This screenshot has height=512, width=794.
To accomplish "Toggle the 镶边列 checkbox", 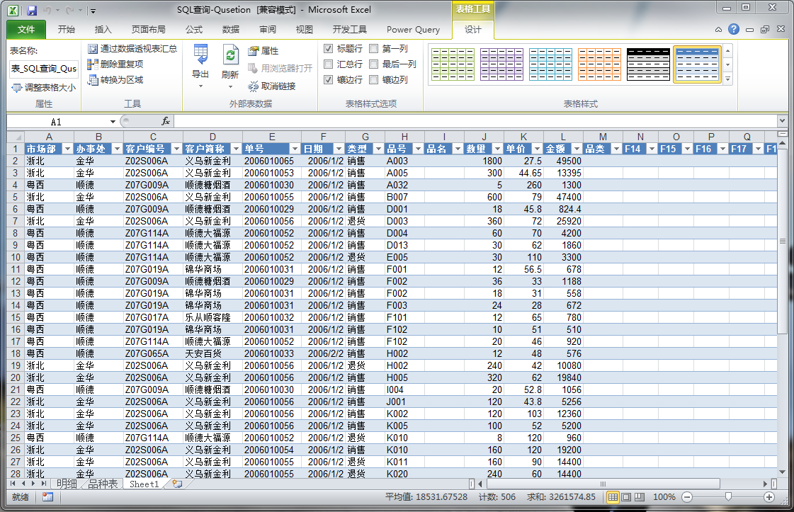I will [x=374, y=79].
